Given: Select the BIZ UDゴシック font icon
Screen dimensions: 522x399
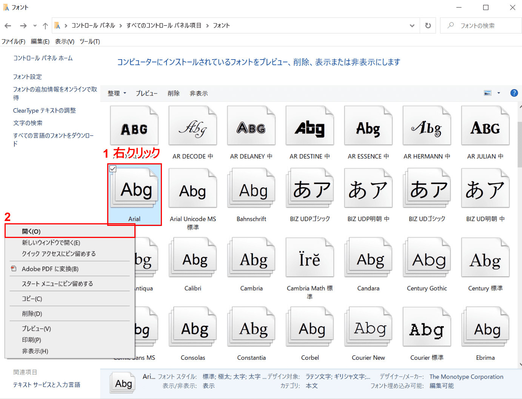Looking at the screenshot, I should 427,188.
